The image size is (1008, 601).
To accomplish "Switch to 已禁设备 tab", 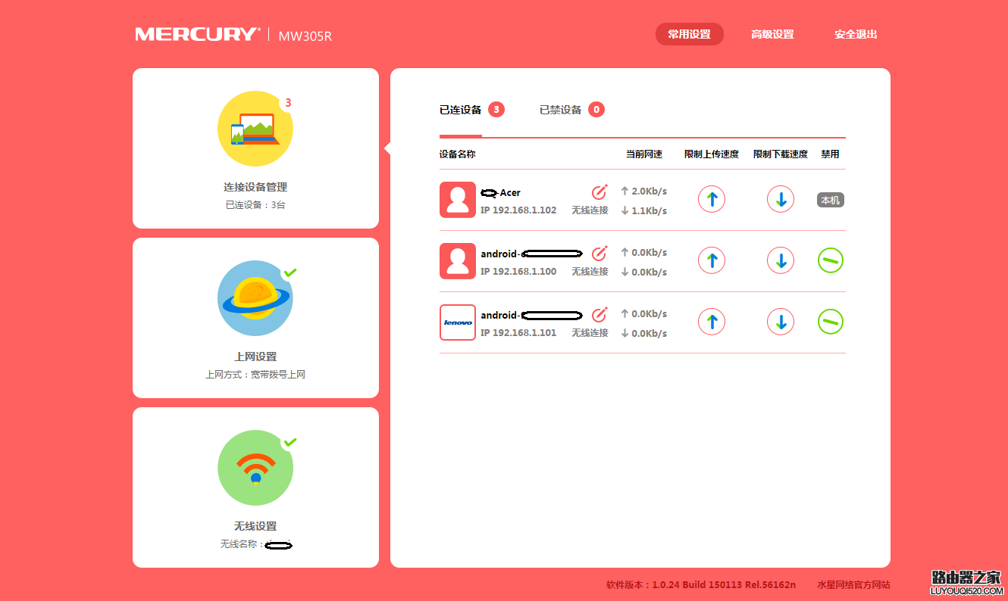I will pos(560,110).
